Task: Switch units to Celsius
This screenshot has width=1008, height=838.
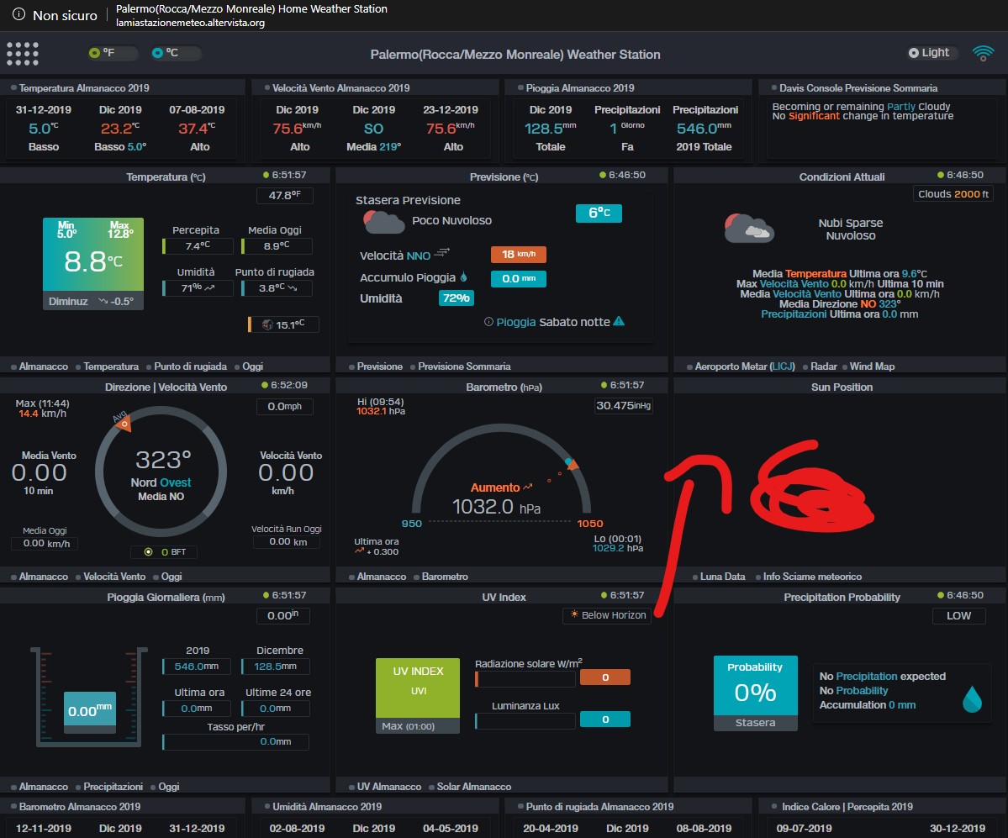Action: coord(176,53)
